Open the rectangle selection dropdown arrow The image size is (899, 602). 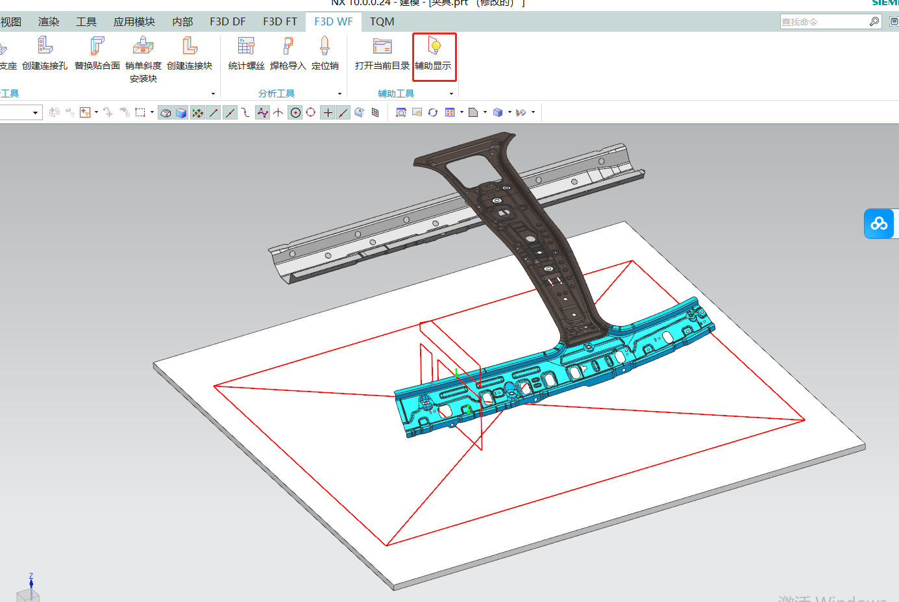coord(153,112)
